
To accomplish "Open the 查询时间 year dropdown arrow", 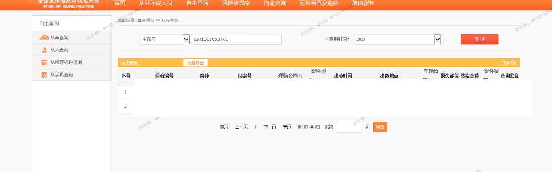I will coord(437,39).
